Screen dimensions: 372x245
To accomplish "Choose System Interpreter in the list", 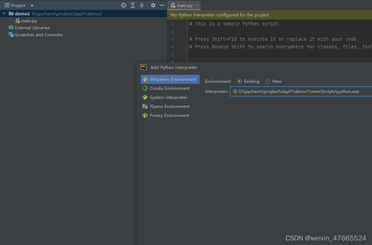I will click(x=170, y=97).
